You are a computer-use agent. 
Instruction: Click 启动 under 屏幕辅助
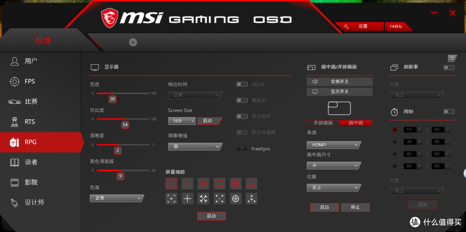pyautogui.click(x=211, y=216)
